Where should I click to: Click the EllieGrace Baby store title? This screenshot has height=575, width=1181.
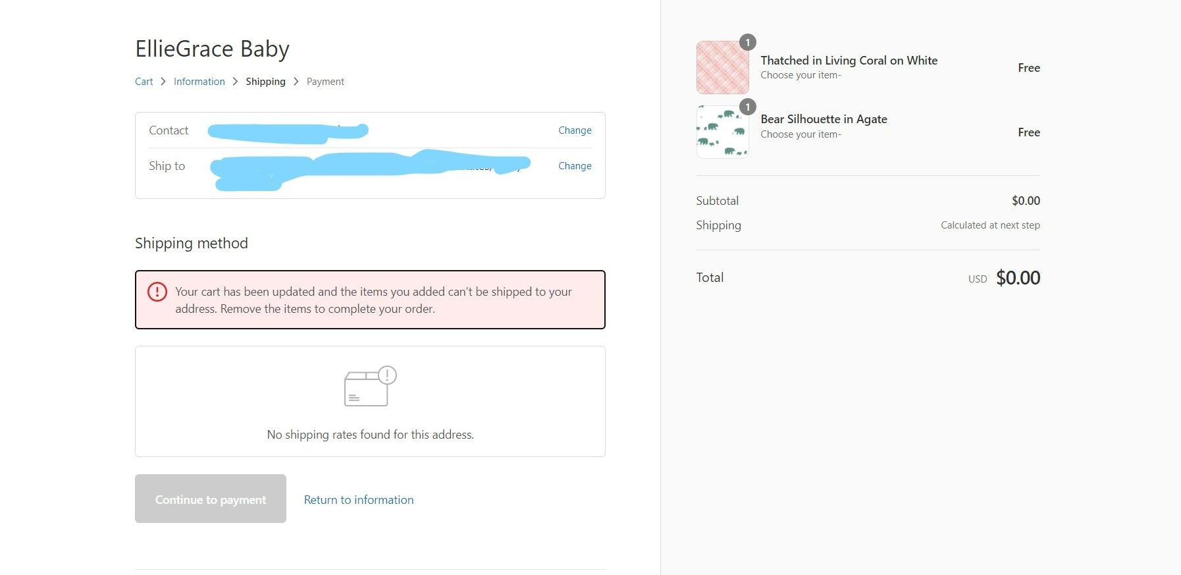pyautogui.click(x=212, y=49)
